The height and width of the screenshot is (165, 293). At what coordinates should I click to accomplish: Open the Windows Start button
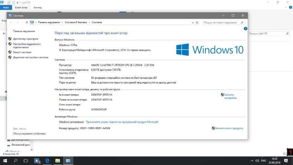5,161
